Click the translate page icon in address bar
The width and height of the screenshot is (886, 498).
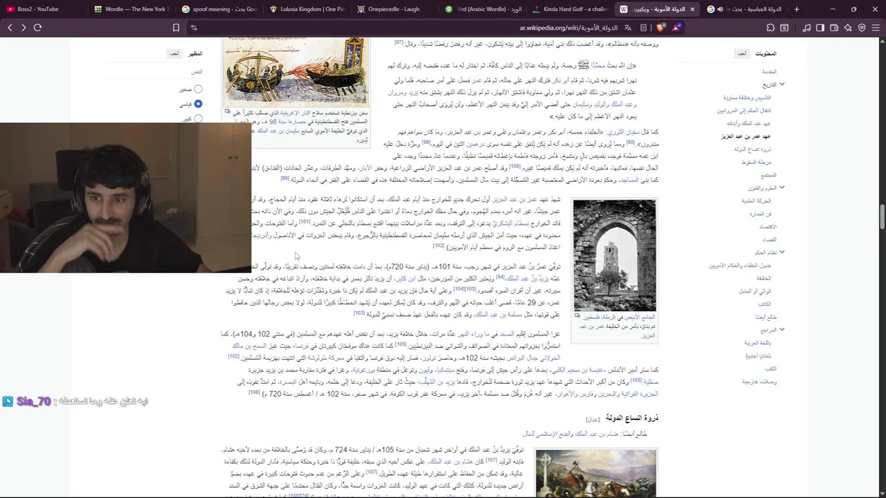pyautogui.click(x=628, y=28)
